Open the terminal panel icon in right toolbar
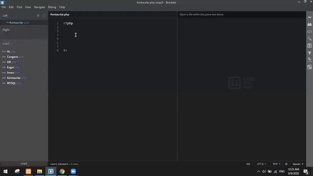This screenshot has height=176, width=313. point(310,45)
